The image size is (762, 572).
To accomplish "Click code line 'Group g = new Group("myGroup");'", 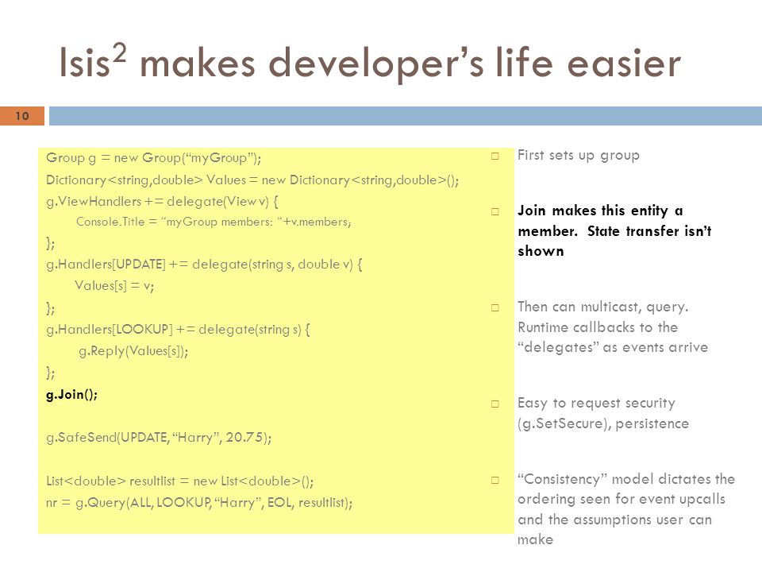I will 153,158.
